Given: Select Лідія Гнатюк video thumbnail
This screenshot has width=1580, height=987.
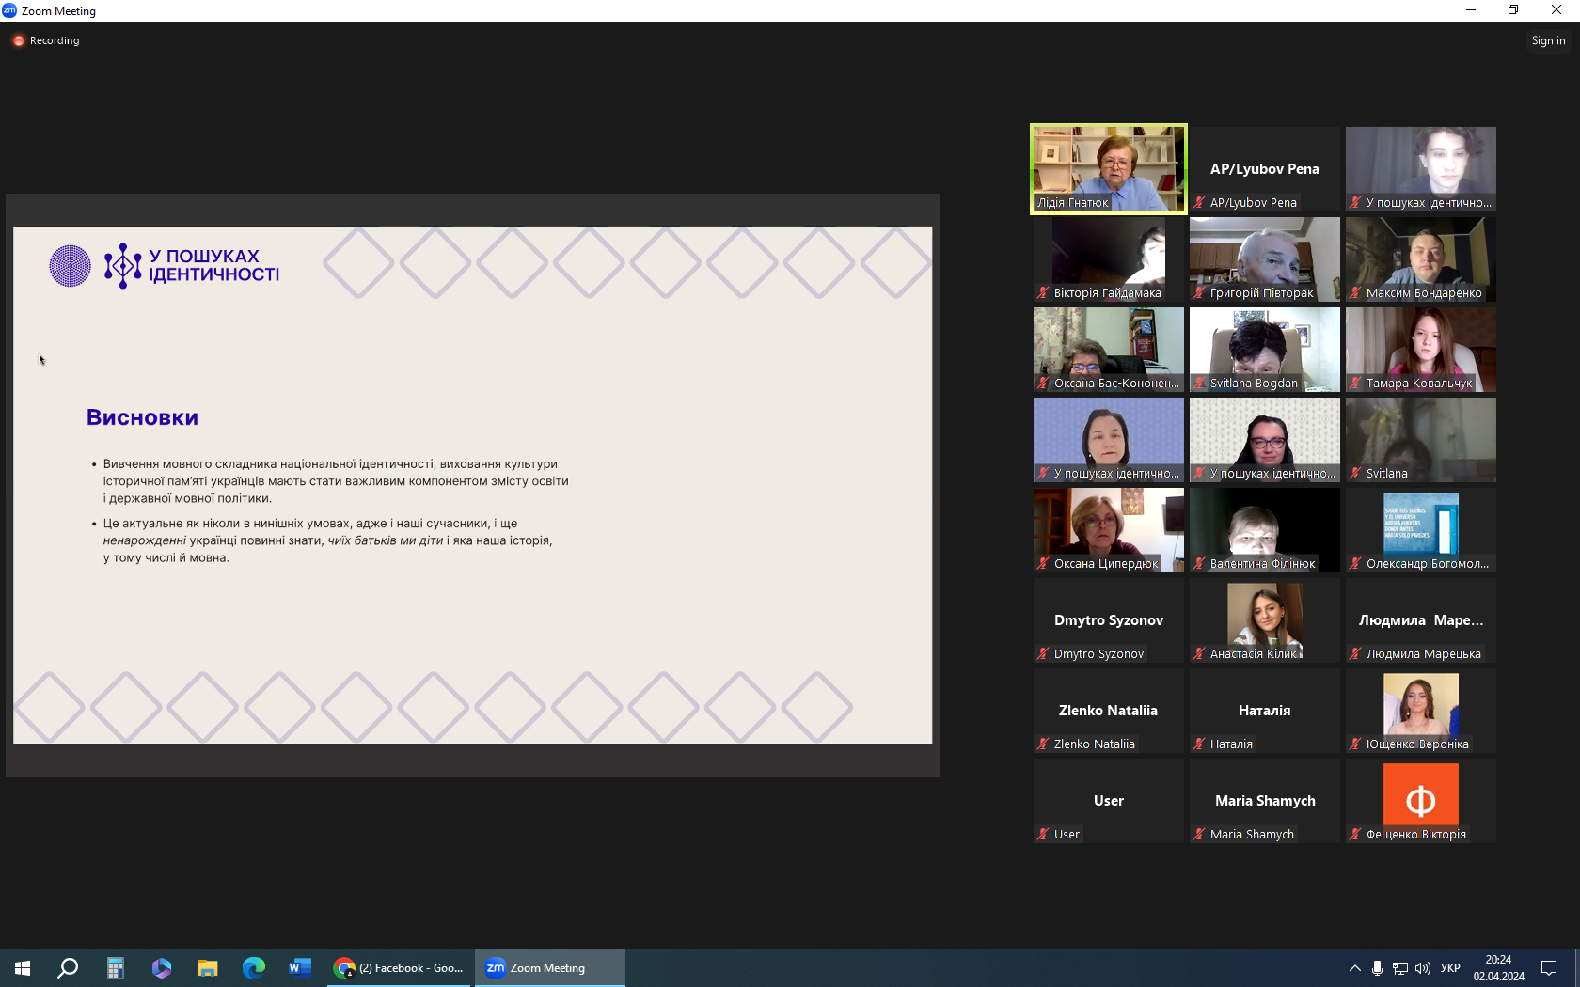Looking at the screenshot, I should tap(1108, 168).
